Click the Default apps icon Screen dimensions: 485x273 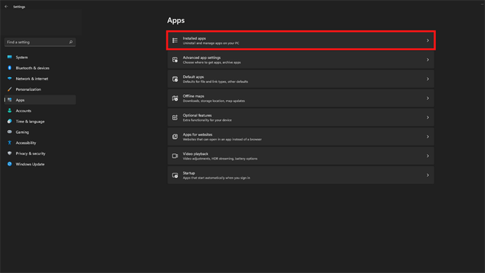click(175, 79)
